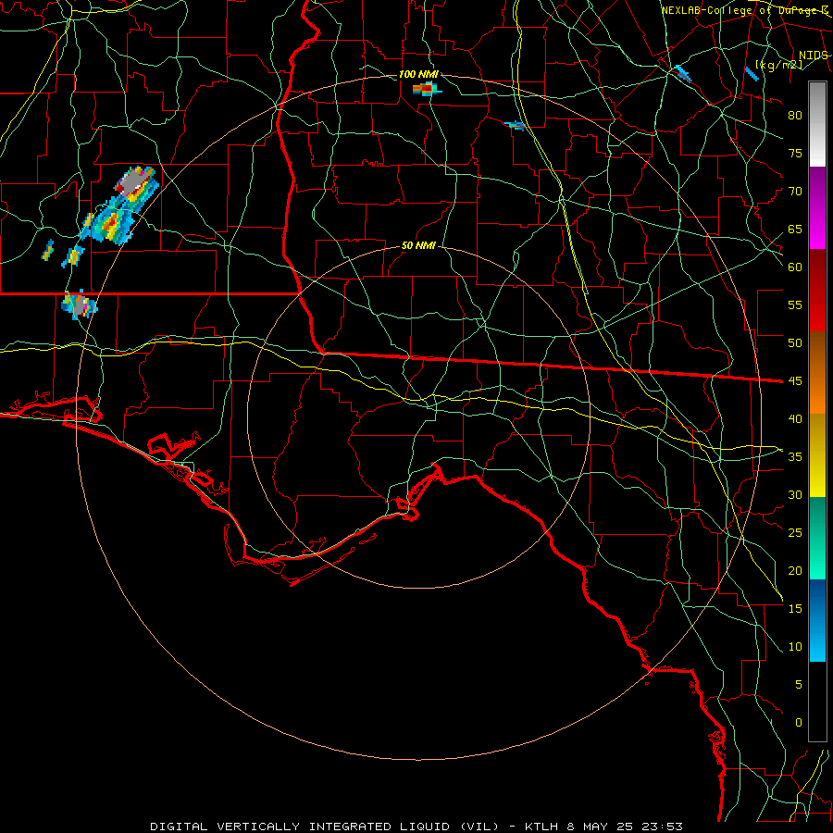Image resolution: width=833 pixels, height=833 pixels.
Task: Click the 5 value on the color scale
Action: 799,685
